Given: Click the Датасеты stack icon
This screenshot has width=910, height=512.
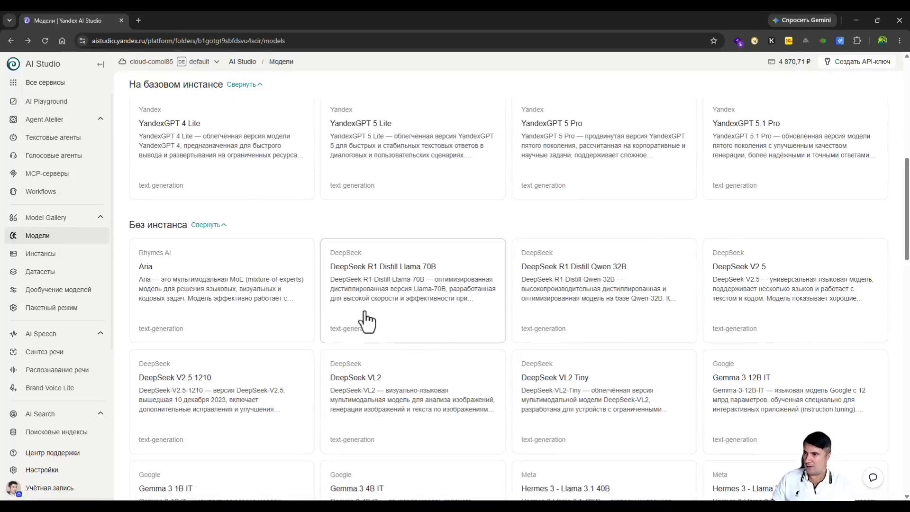Looking at the screenshot, I should click(13, 272).
